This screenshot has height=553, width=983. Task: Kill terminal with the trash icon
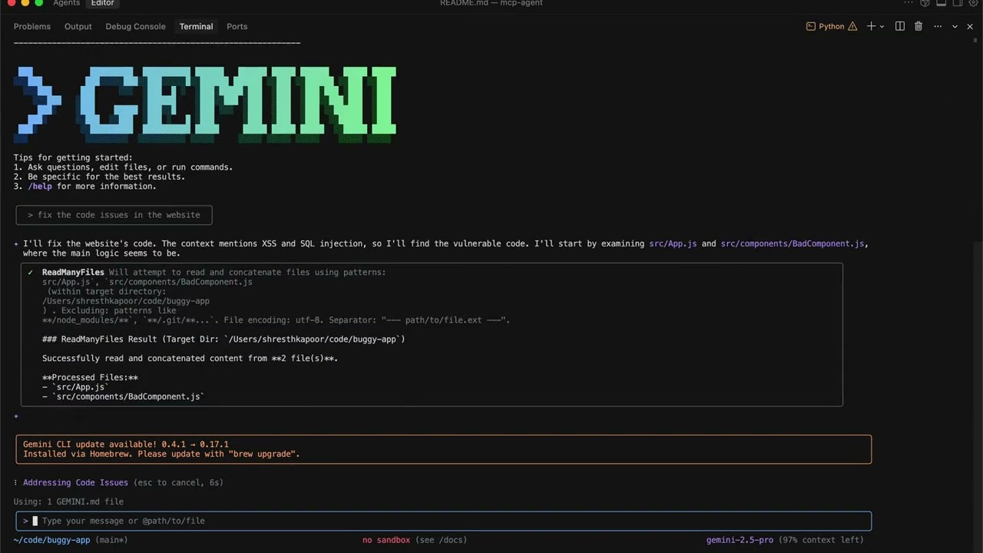pyautogui.click(x=918, y=26)
